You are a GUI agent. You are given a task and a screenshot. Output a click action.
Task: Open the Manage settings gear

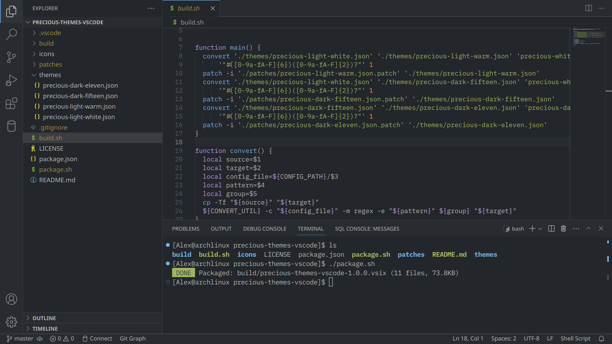click(x=11, y=322)
